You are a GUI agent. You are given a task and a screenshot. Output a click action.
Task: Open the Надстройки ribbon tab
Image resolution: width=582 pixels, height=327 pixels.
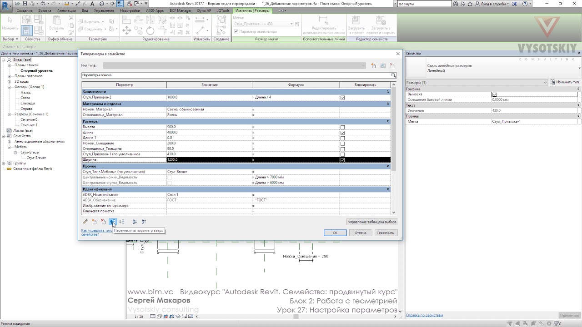130,10
